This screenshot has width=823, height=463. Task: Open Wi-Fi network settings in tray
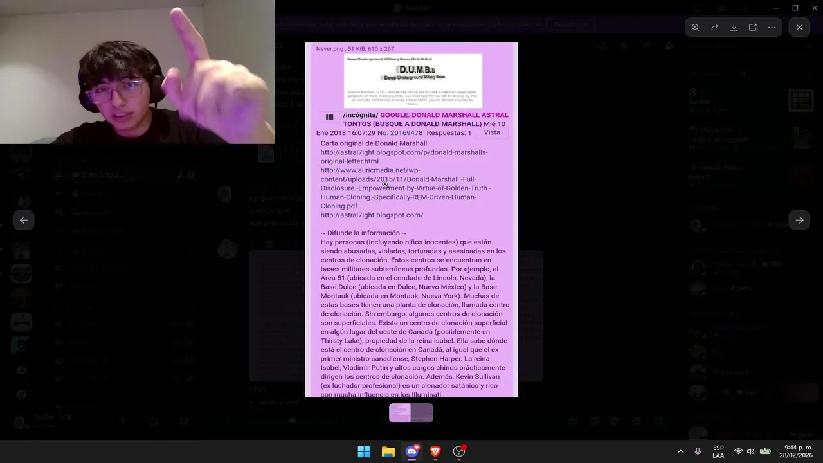point(738,451)
